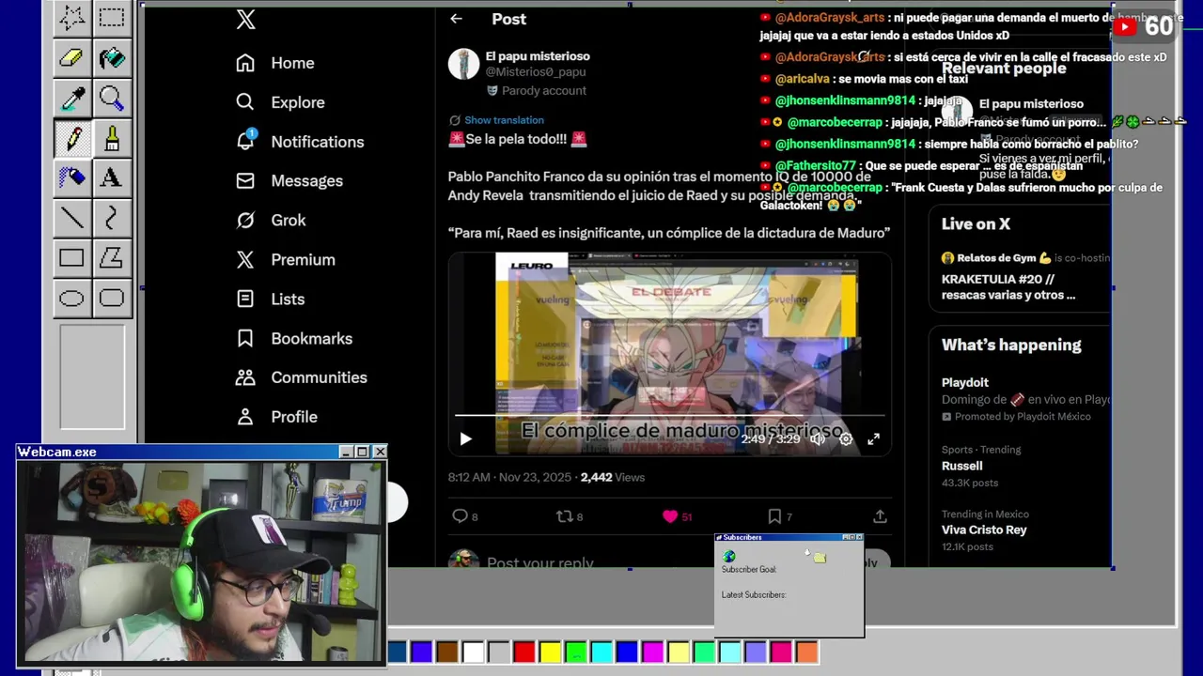Select the red color swatch
The height and width of the screenshot is (676, 1203).
point(524,652)
